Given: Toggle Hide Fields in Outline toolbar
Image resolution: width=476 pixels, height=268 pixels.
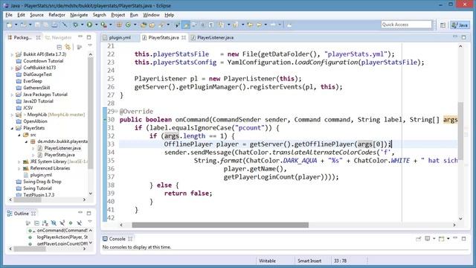Looking at the screenshot, I should [54, 223].
